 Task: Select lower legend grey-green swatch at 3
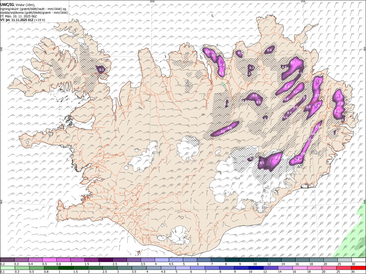[124, 268]
